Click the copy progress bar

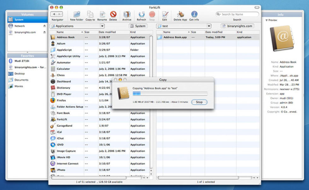point(170,93)
